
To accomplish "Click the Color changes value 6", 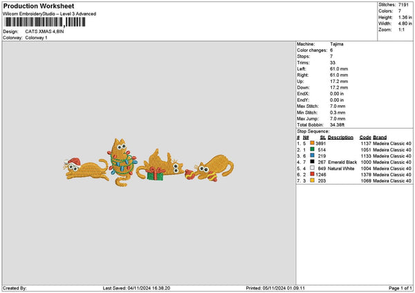I will click(331, 50).
